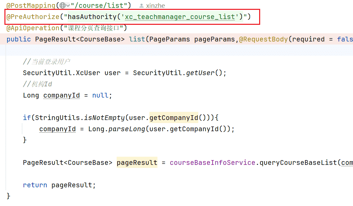Click the list method name in the signature

[137, 39]
